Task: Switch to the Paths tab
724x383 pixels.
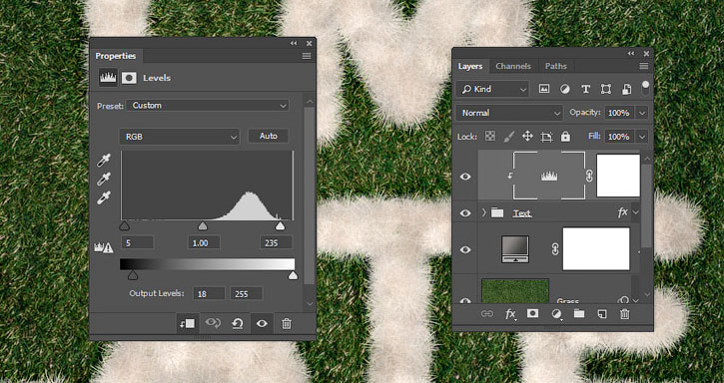Action: [555, 66]
